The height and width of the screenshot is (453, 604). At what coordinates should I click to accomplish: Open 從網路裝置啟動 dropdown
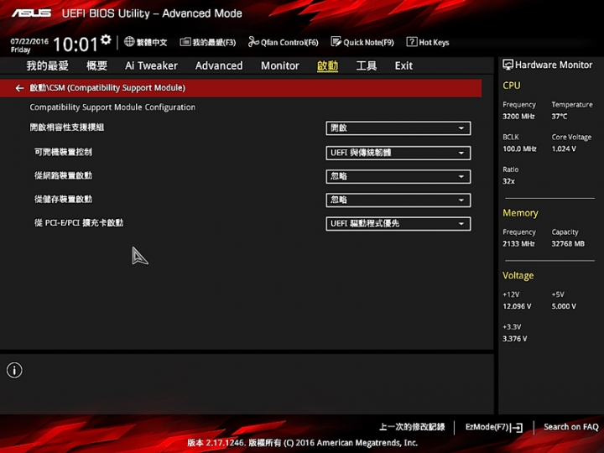pyautogui.click(x=398, y=176)
